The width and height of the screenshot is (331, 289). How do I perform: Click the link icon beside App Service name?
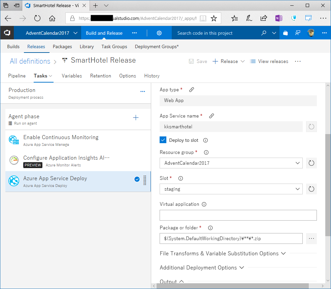pos(211,116)
